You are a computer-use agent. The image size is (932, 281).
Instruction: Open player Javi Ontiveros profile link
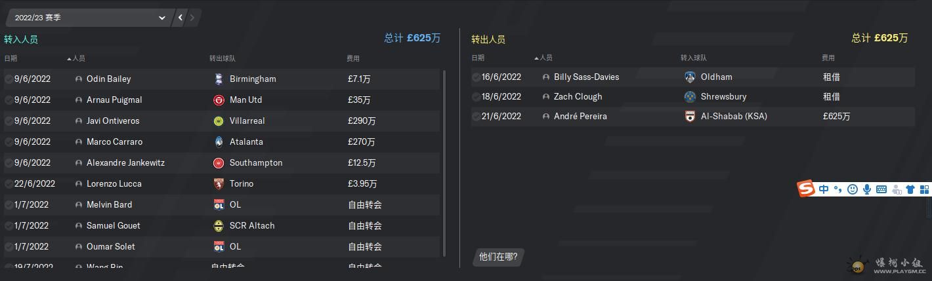(113, 121)
